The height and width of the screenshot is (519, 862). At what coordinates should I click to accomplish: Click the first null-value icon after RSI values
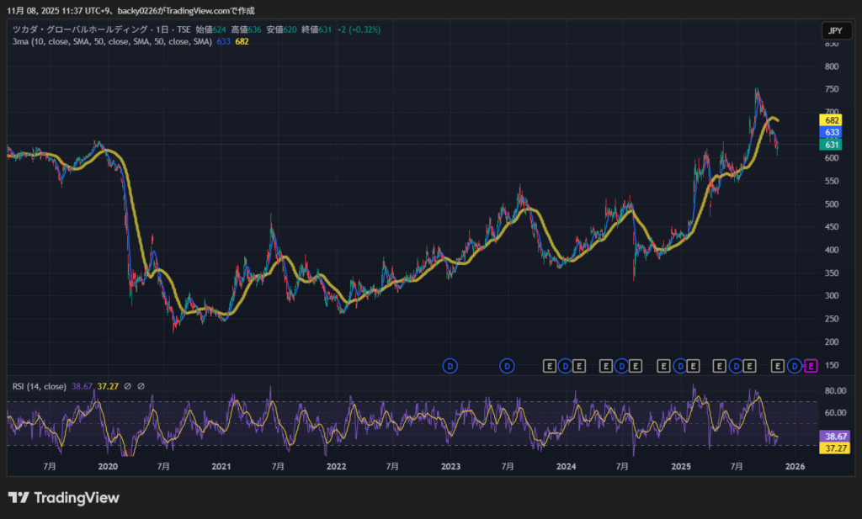(x=127, y=387)
